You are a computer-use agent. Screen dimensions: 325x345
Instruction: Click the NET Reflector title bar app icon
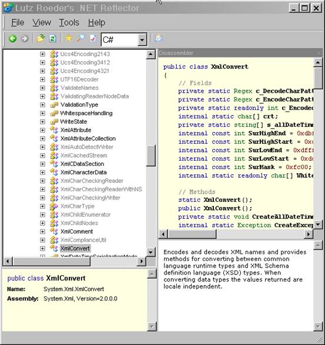click(x=8, y=8)
